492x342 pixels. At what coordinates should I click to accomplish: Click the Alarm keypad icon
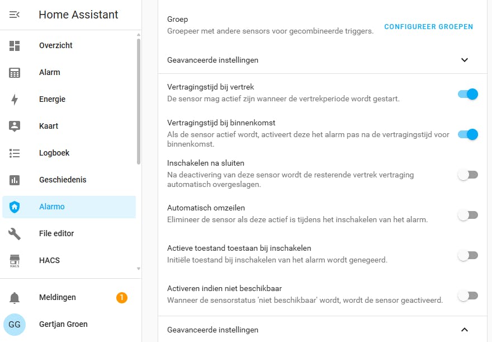[x=15, y=73]
